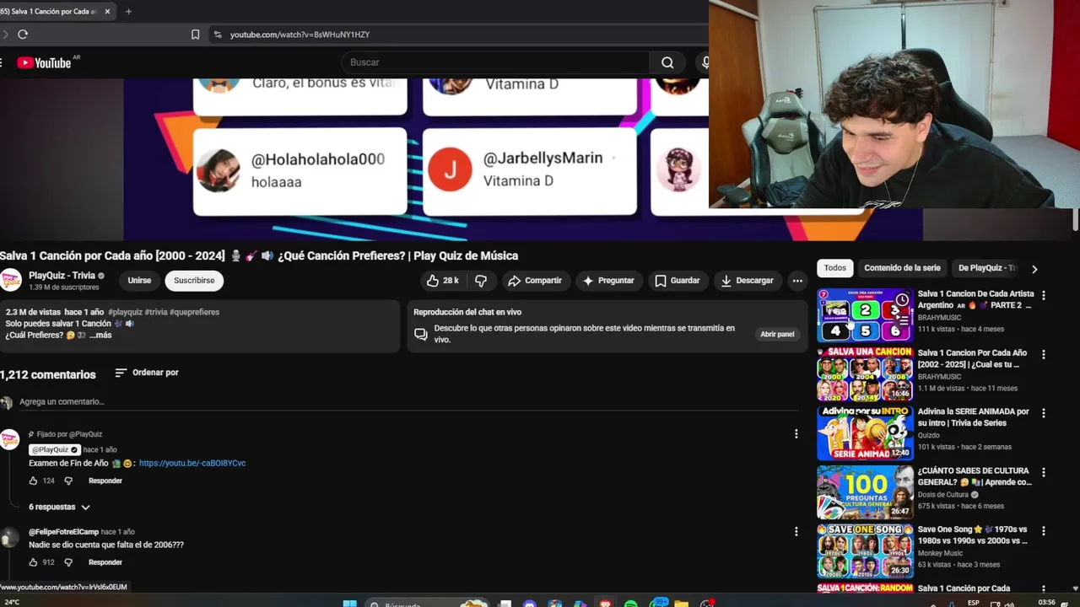Open PlayQuiz - Trivia channel name

(x=62, y=276)
